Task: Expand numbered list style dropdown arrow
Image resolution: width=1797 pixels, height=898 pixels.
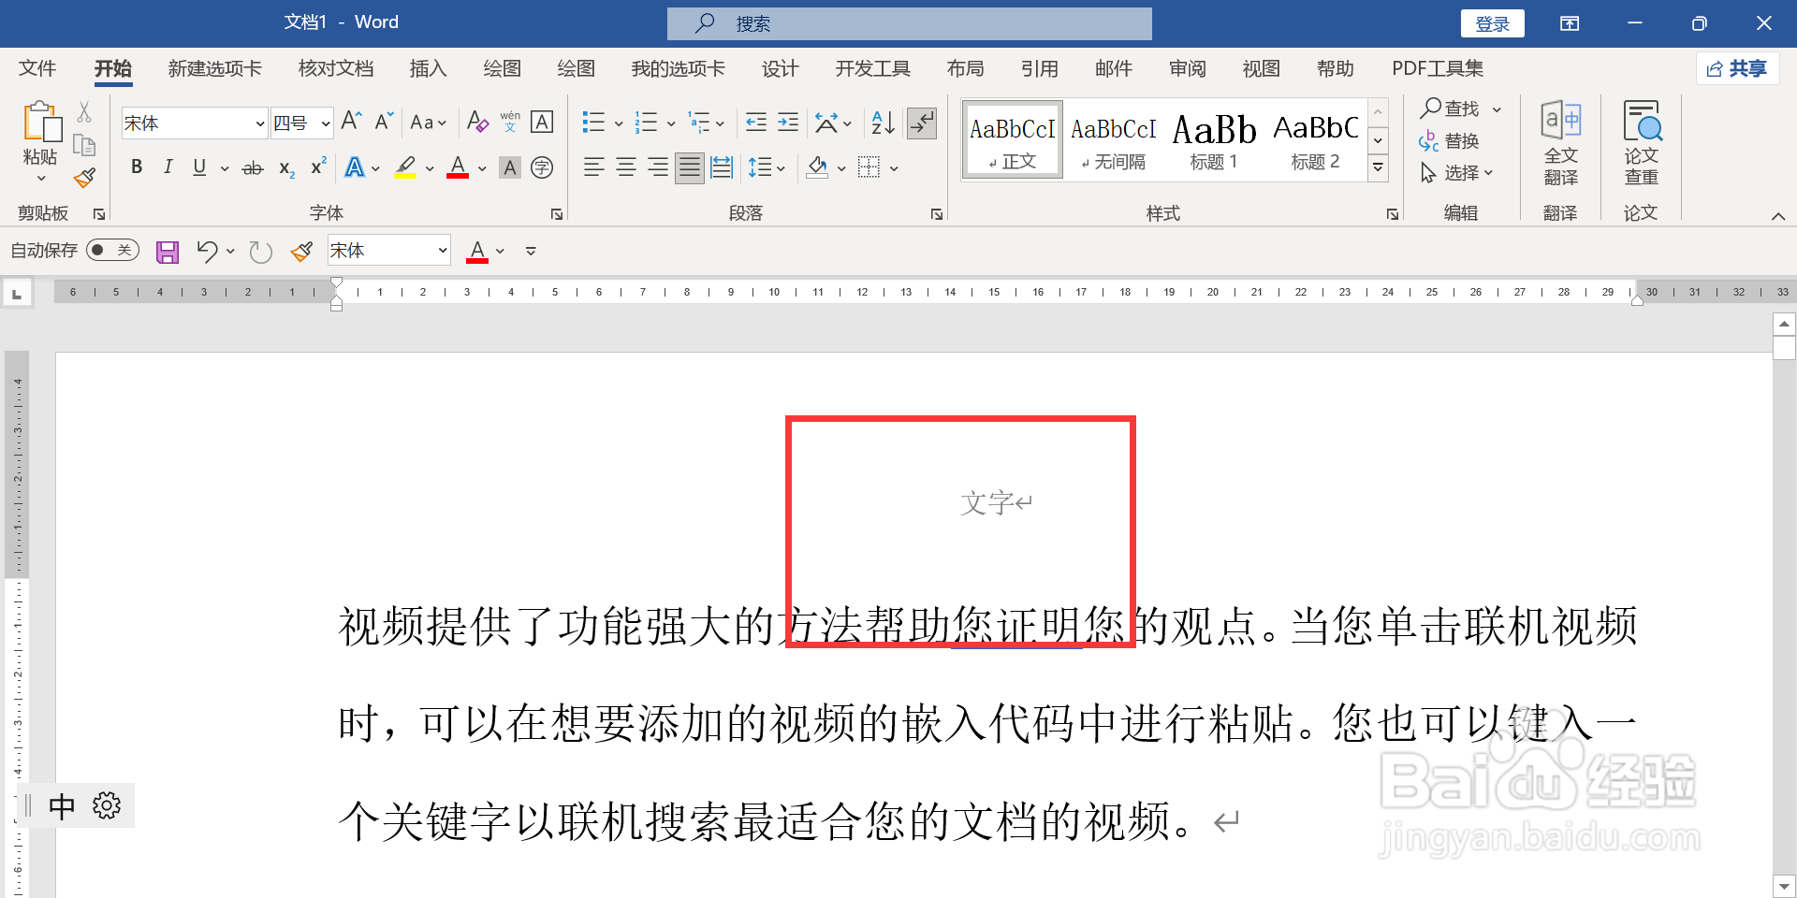Action: 671,123
